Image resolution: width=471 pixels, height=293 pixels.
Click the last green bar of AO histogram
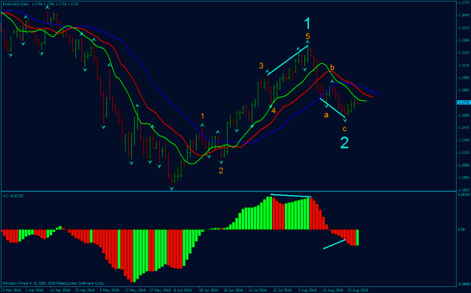point(358,237)
